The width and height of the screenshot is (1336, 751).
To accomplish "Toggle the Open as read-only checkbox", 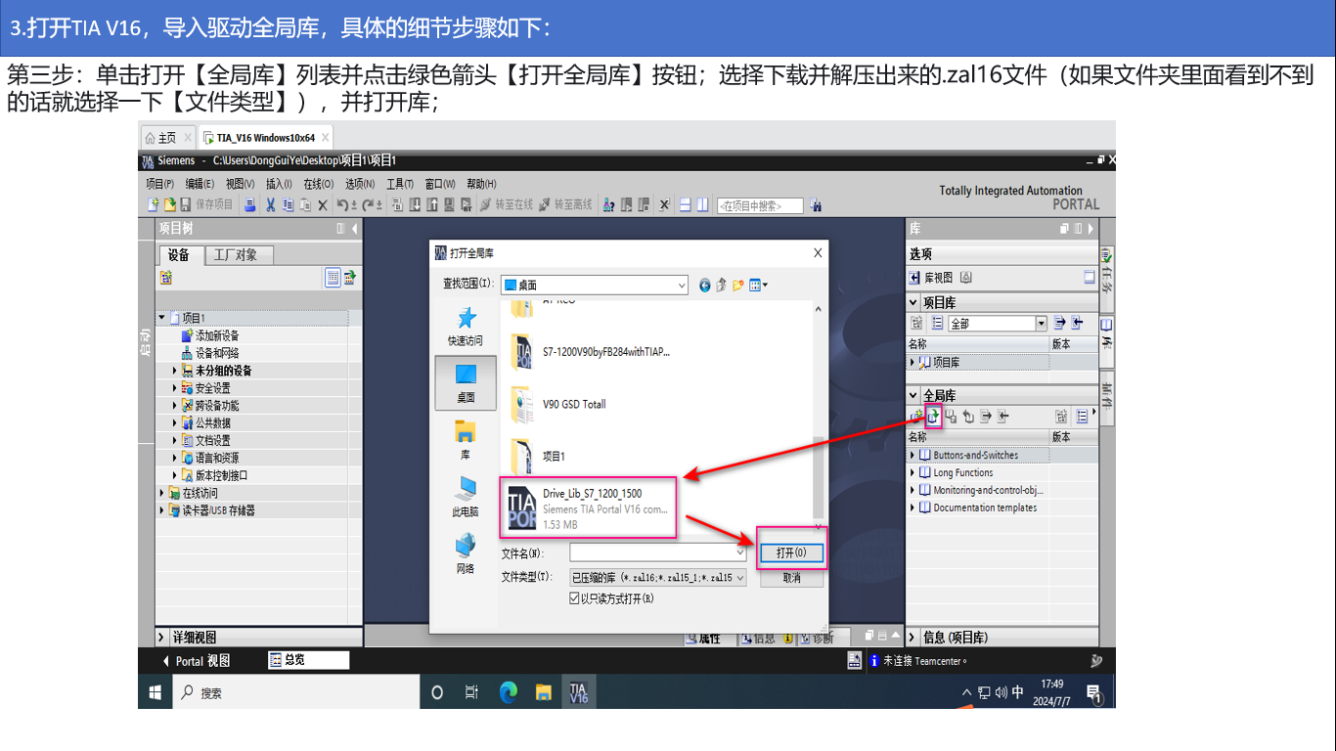I will coord(574,598).
